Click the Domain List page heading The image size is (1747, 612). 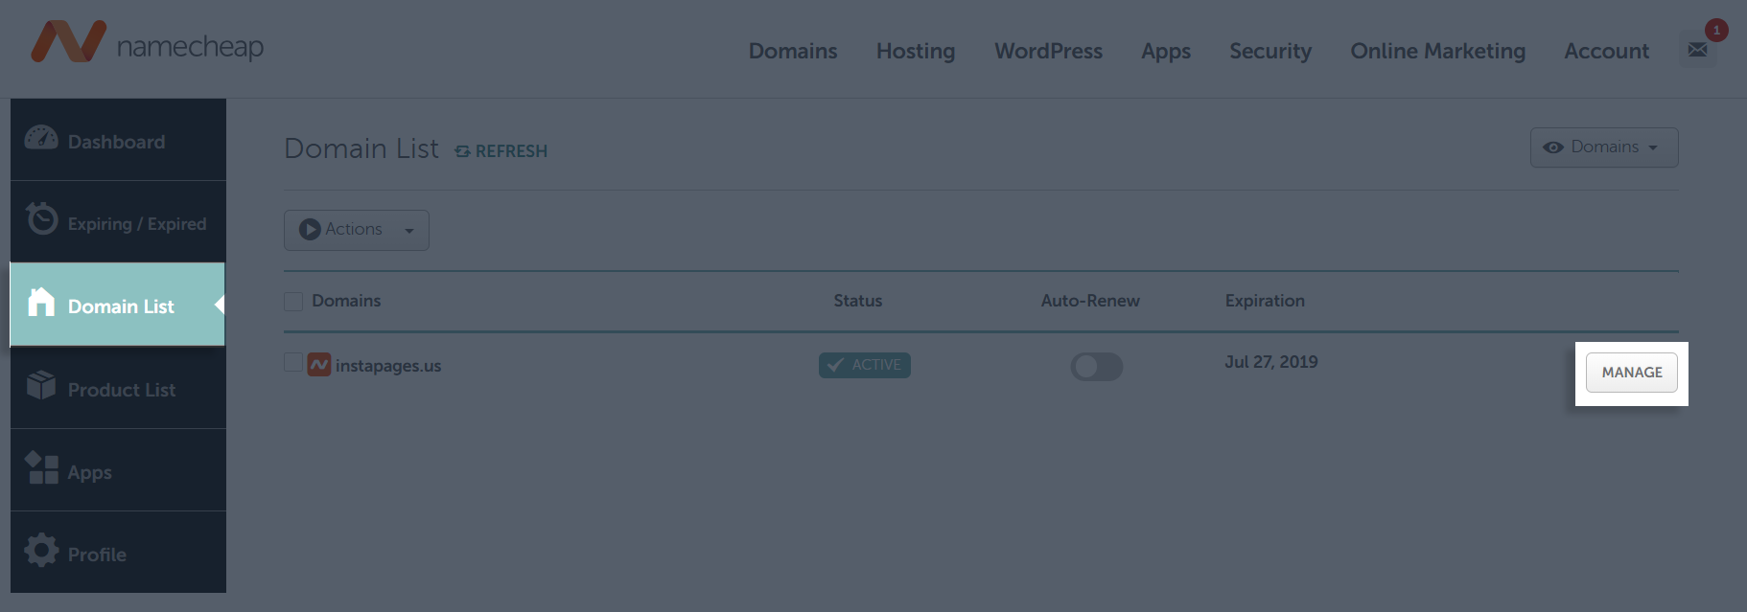tap(361, 148)
